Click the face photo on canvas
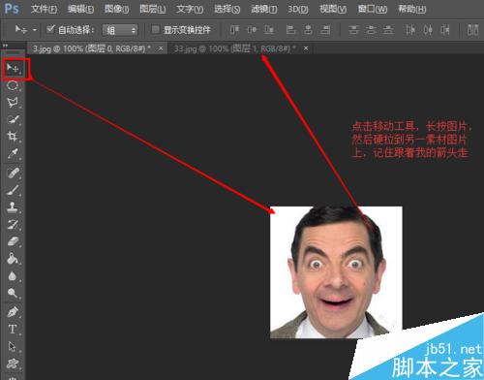Viewport: 484px width, 380px height. click(x=336, y=272)
